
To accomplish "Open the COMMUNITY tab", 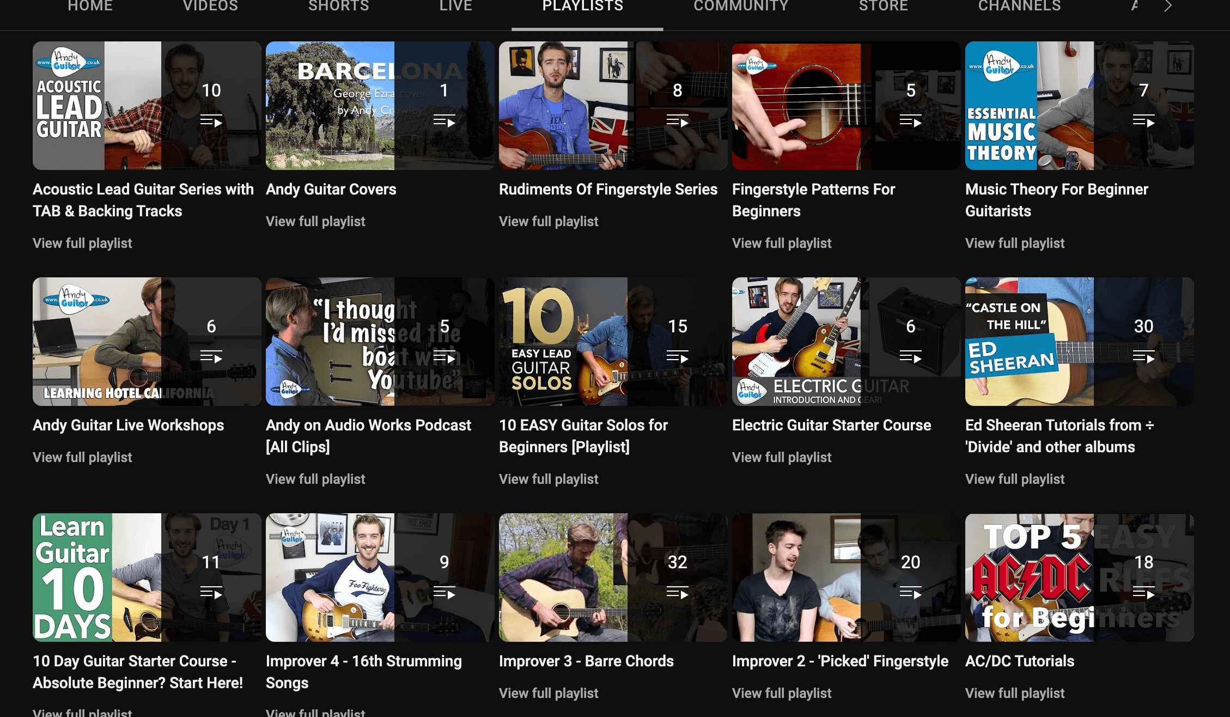I will tap(741, 7).
